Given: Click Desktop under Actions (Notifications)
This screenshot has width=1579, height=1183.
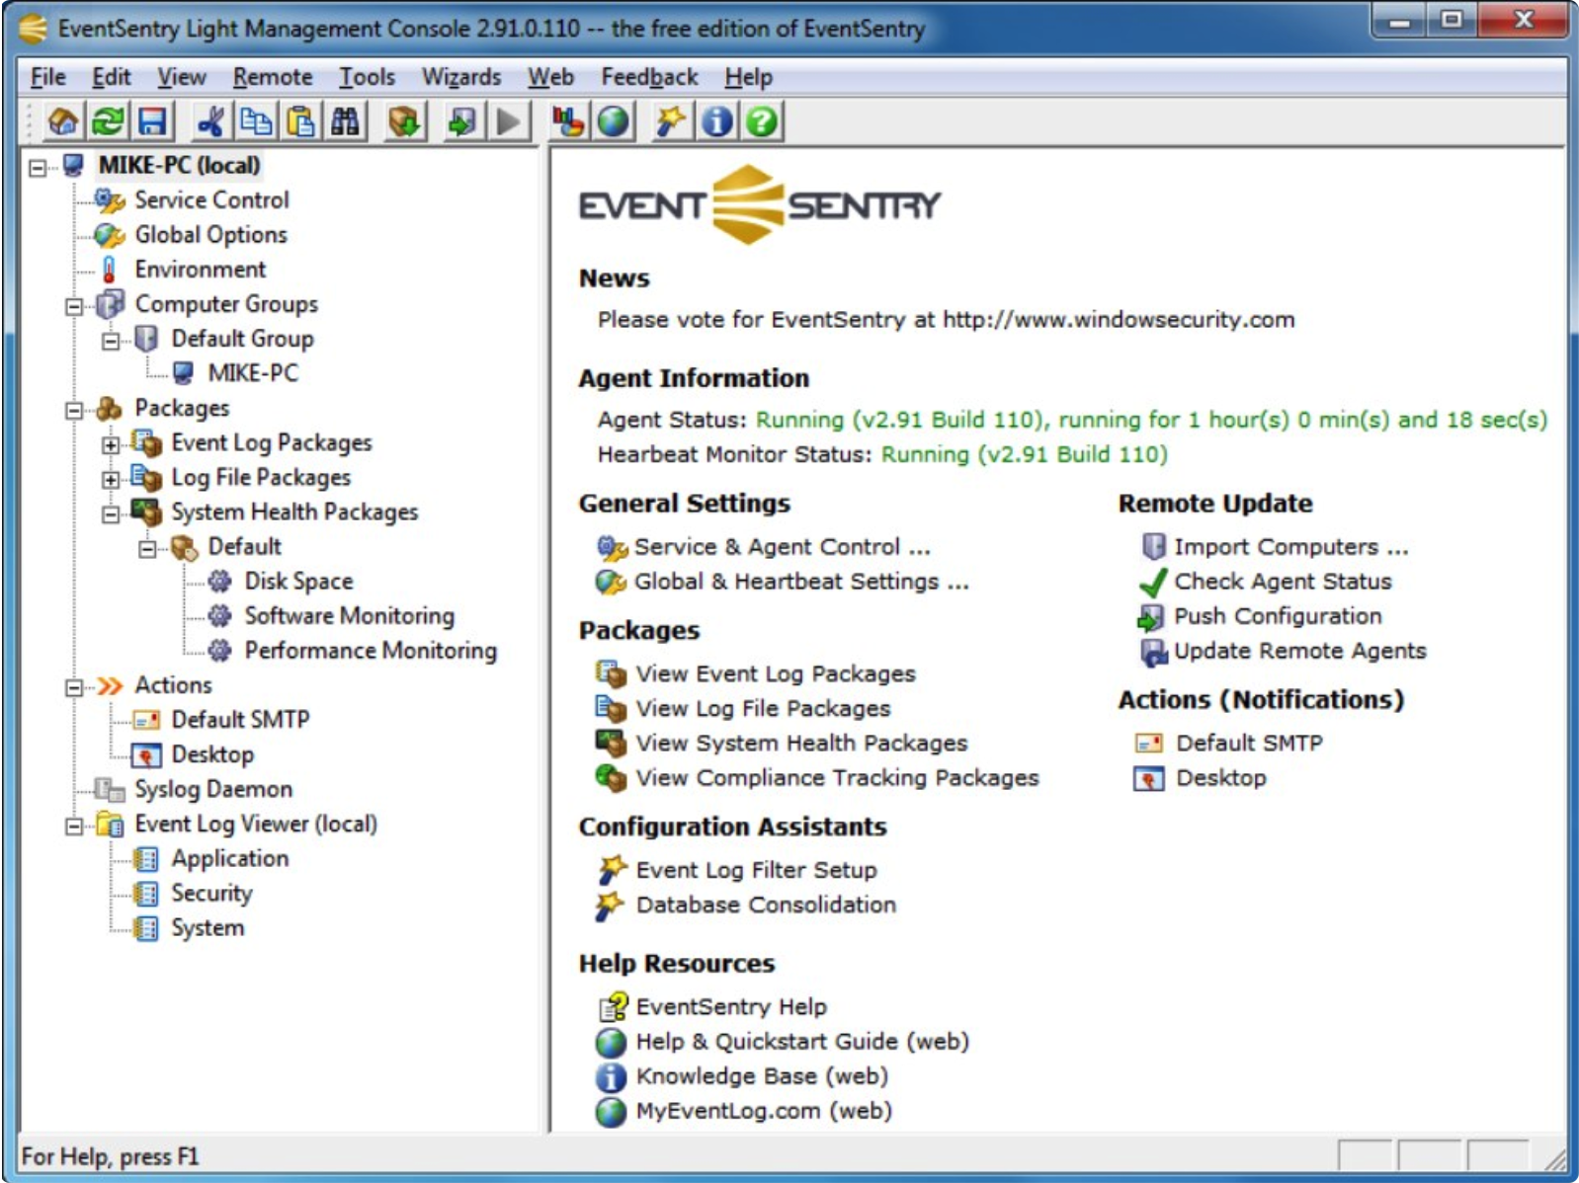Looking at the screenshot, I should pos(1220,778).
